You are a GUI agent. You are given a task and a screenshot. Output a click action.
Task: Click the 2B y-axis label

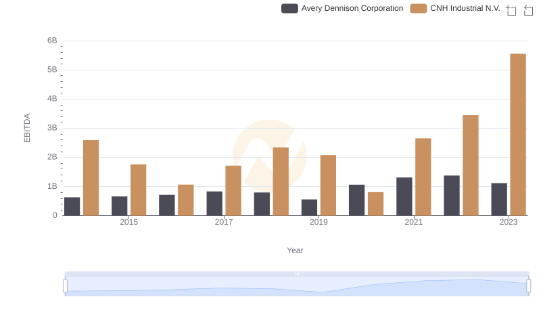(x=52, y=157)
